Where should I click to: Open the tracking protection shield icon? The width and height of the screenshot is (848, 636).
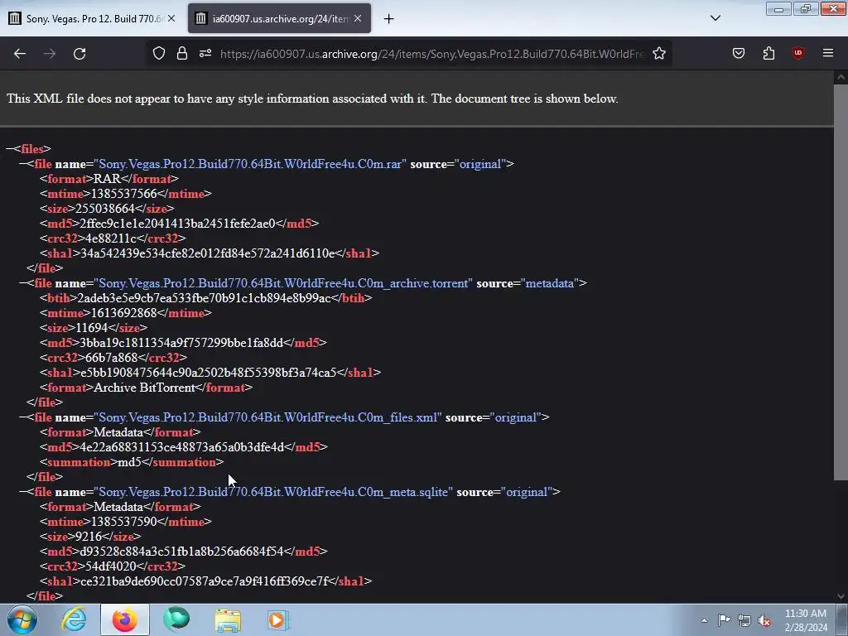[x=158, y=53]
